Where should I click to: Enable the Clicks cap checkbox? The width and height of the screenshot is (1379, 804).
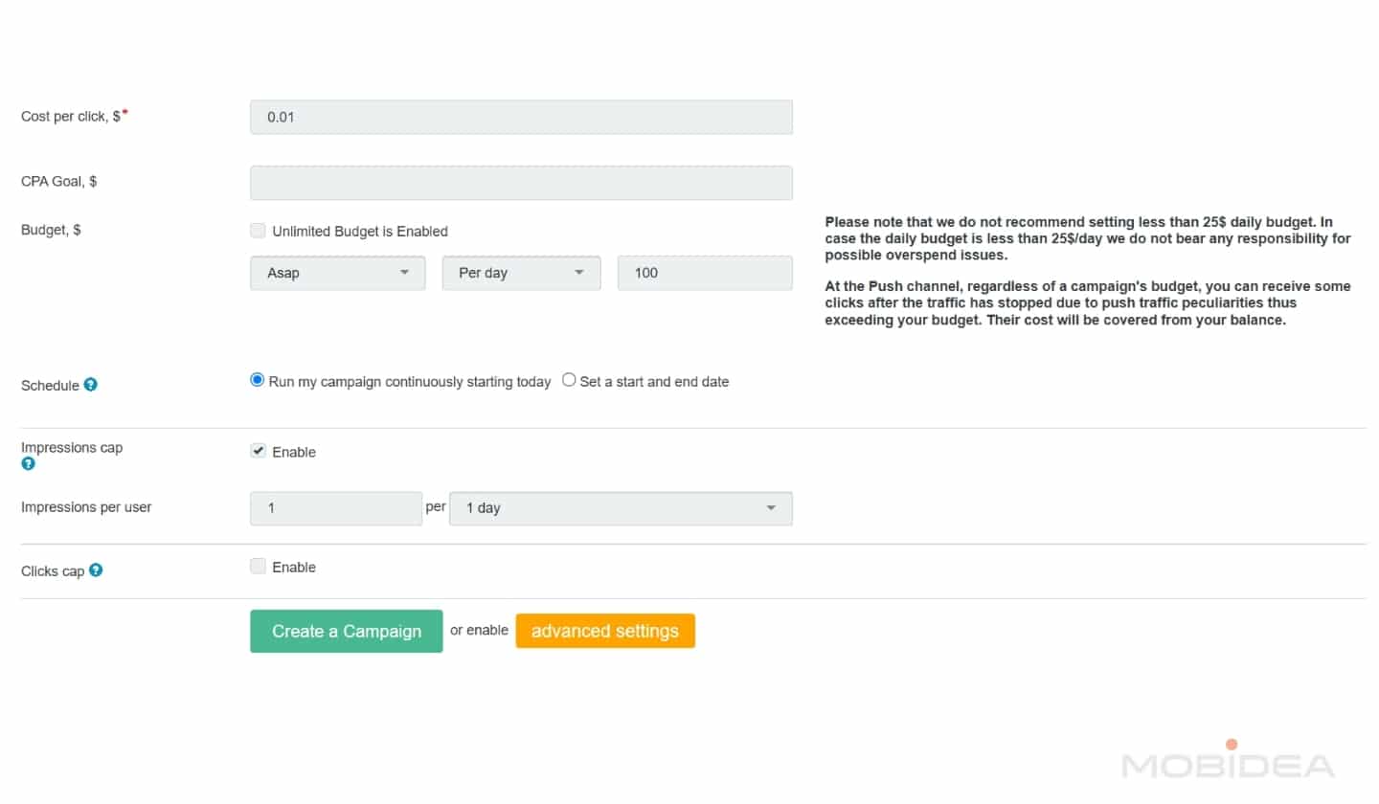click(x=258, y=567)
